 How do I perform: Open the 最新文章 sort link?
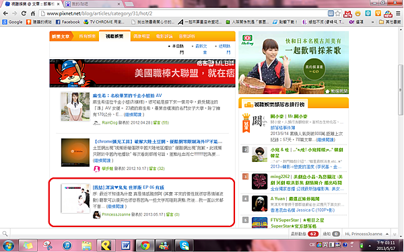(x=201, y=49)
